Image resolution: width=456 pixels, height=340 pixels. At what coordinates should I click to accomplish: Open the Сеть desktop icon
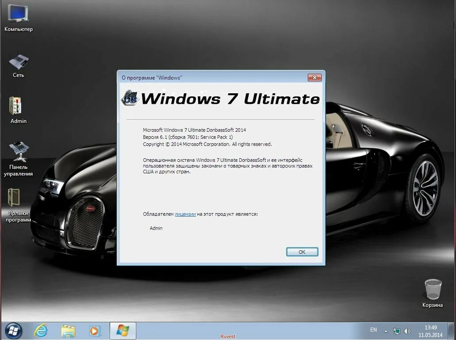[18, 66]
